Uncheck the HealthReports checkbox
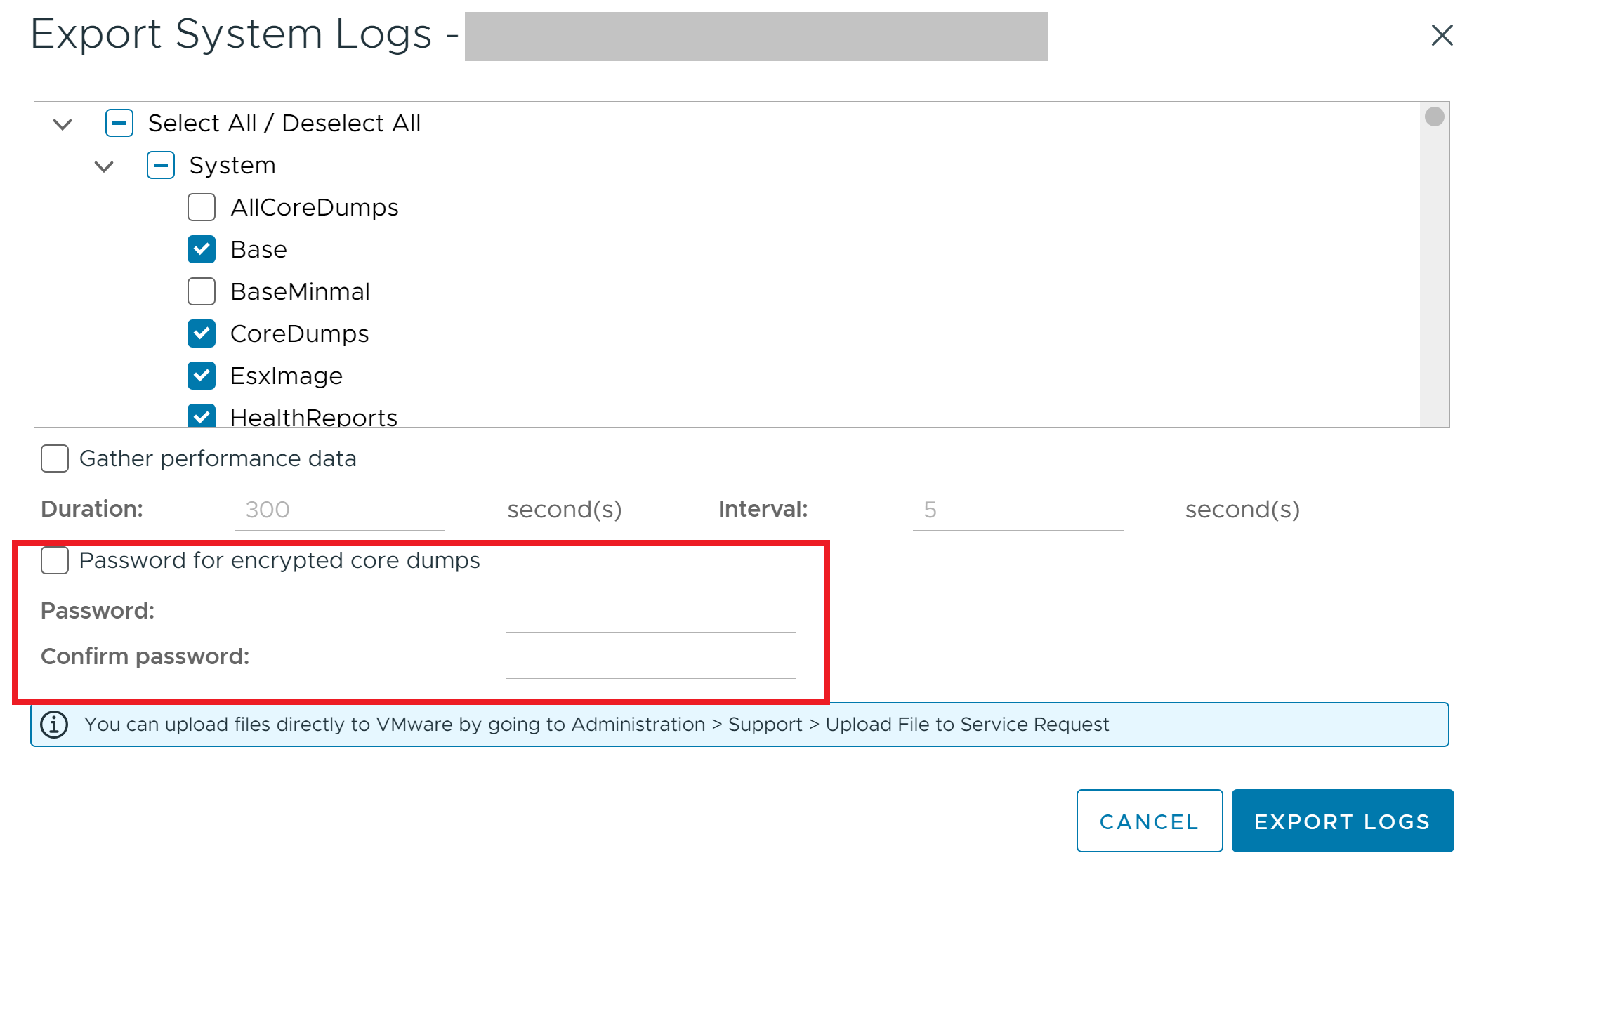 coord(202,416)
